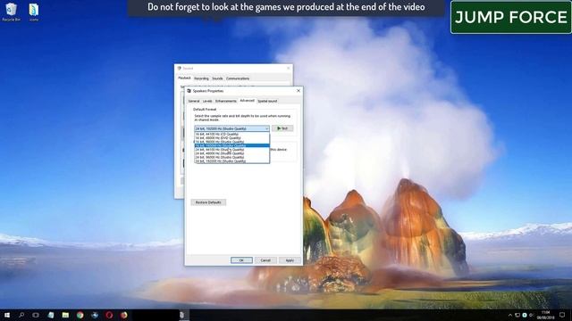Open Communications tab in Sound window

coord(238,78)
